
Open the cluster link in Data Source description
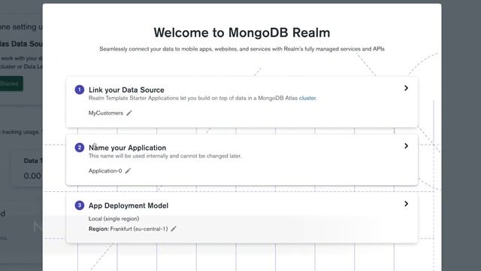(x=307, y=98)
